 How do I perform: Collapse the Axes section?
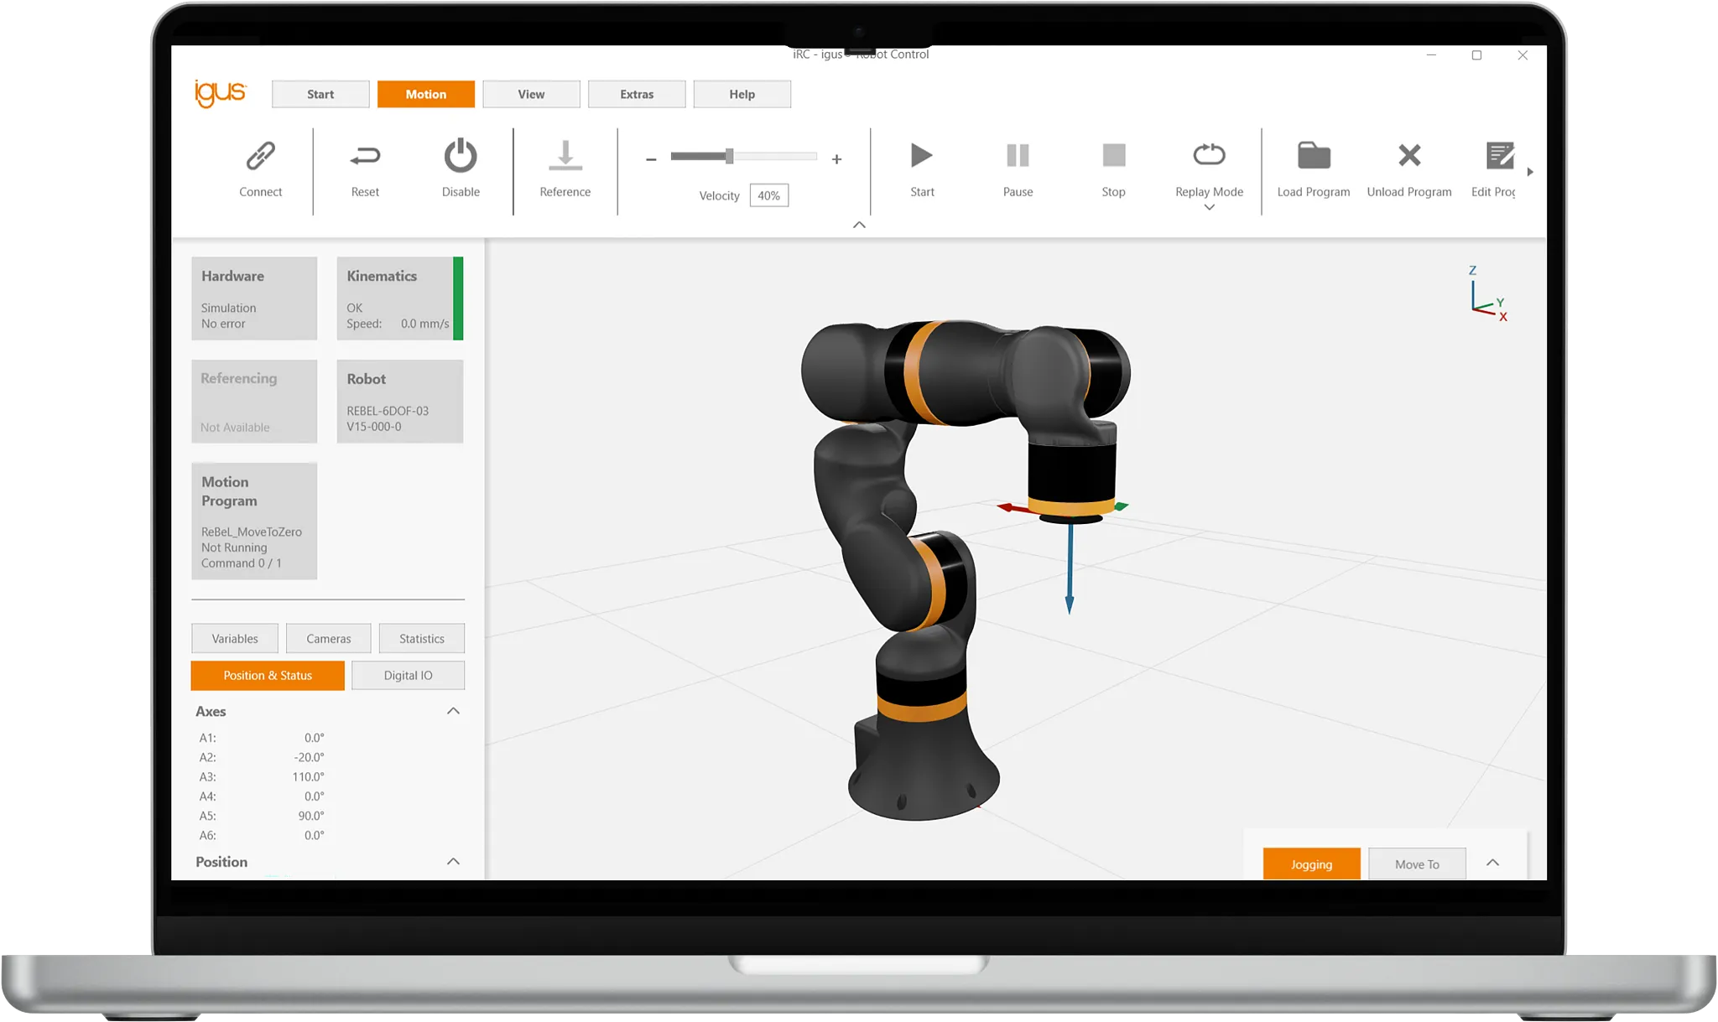pos(453,711)
